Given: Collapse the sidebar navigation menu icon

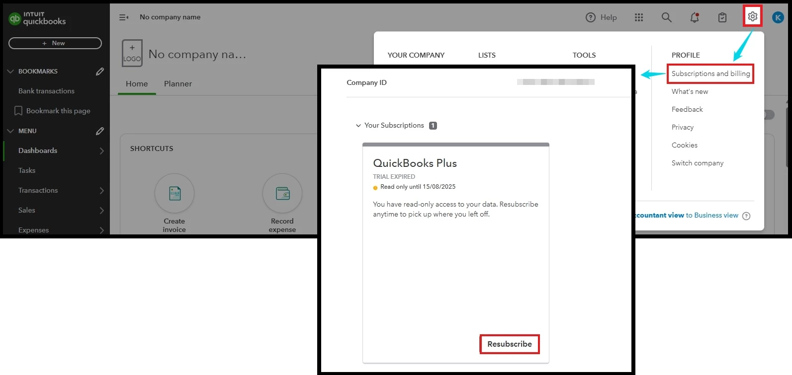Looking at the screenshot, I should tap(124, 17).
